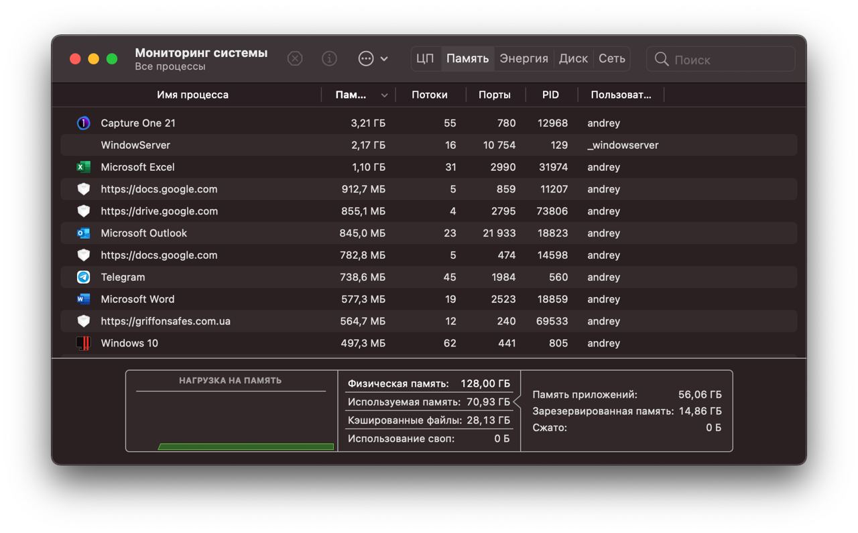Switch to the ЦП tab
858x533 pixels.
point(425,59)
